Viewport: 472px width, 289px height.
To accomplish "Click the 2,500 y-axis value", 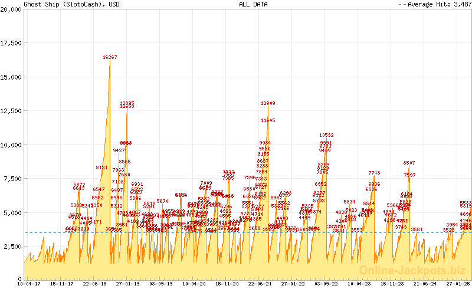I will 14,245.
